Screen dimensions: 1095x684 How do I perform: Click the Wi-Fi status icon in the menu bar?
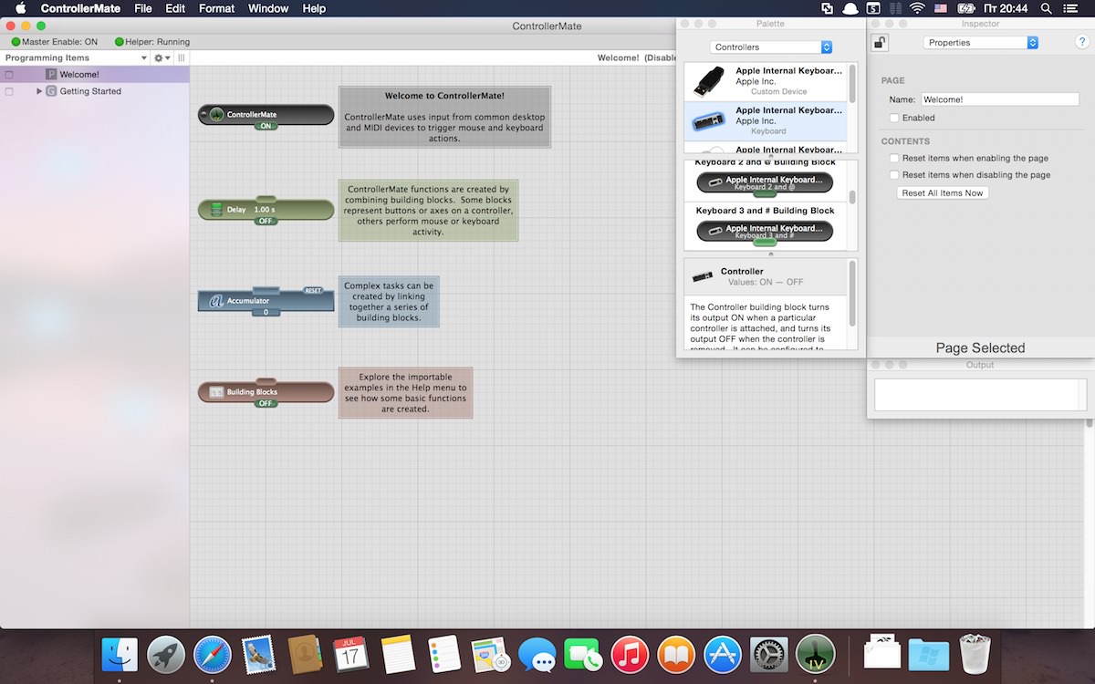point(917,8)
